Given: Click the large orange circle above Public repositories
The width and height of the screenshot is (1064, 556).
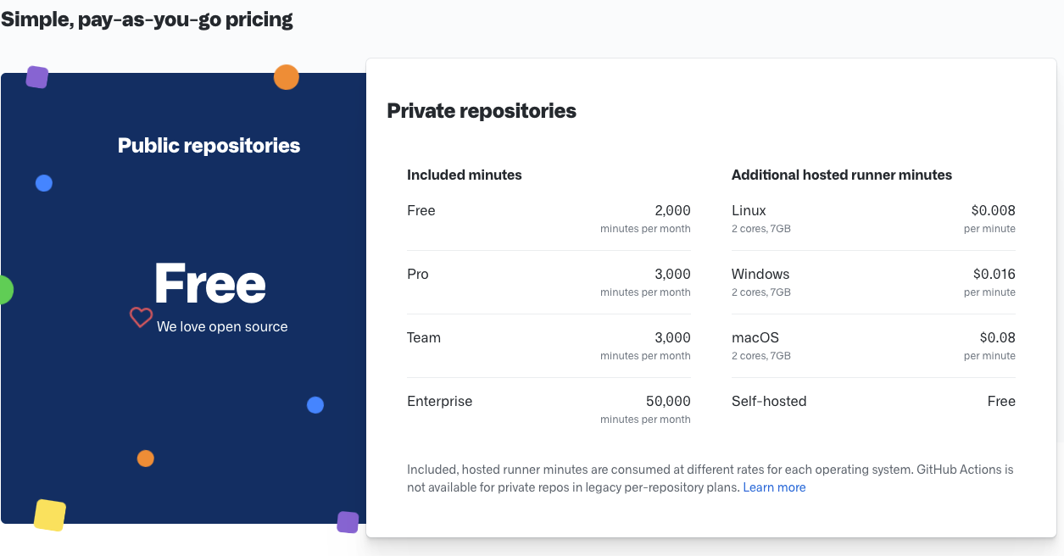Looking at the screenshot, I should click(x=287, y=77).
